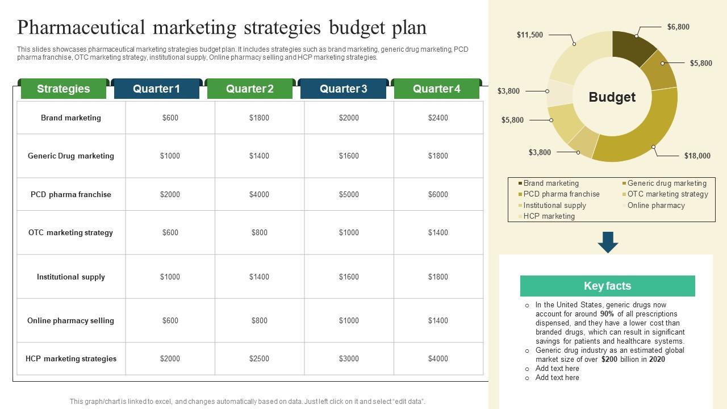727x409 pixels.
Task: Select the HCP marketing strategies row label
Action: 71,359
